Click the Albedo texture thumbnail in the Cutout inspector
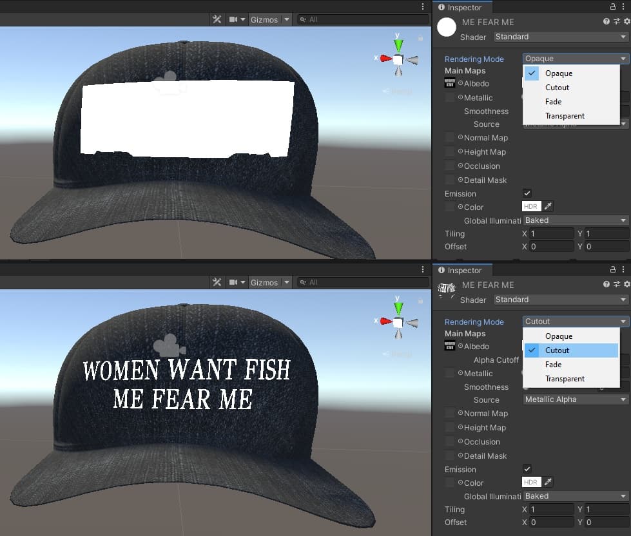This screenshot has width=631, height=536. tap(450, 347)
